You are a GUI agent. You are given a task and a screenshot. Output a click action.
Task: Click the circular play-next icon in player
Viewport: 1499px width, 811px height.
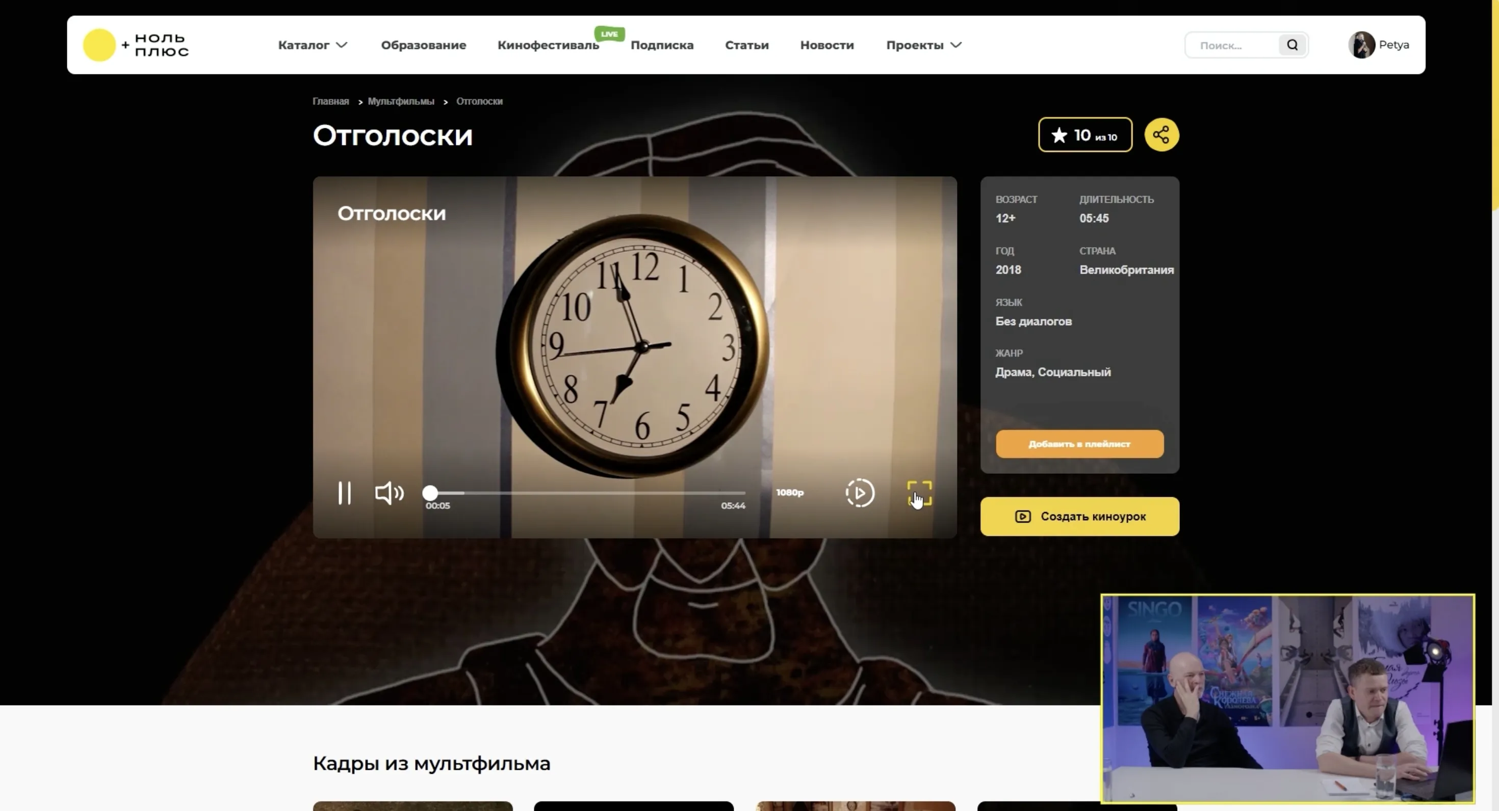pyautogui.click(x=860, y=493)
